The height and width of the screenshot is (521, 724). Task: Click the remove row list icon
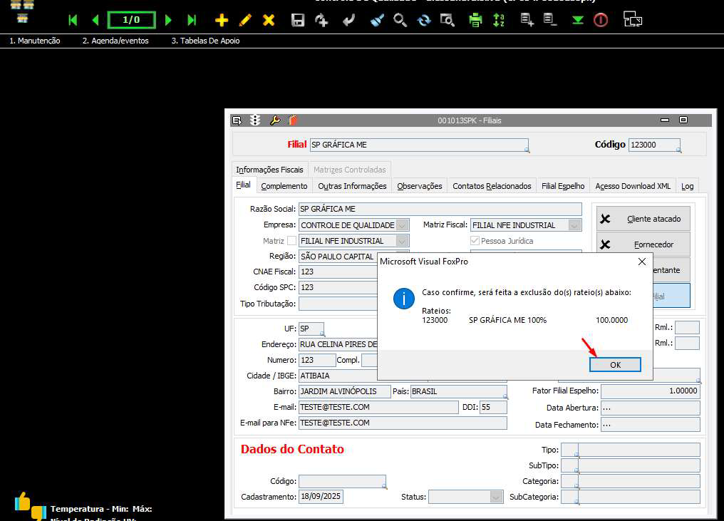(x=550, y=20)
